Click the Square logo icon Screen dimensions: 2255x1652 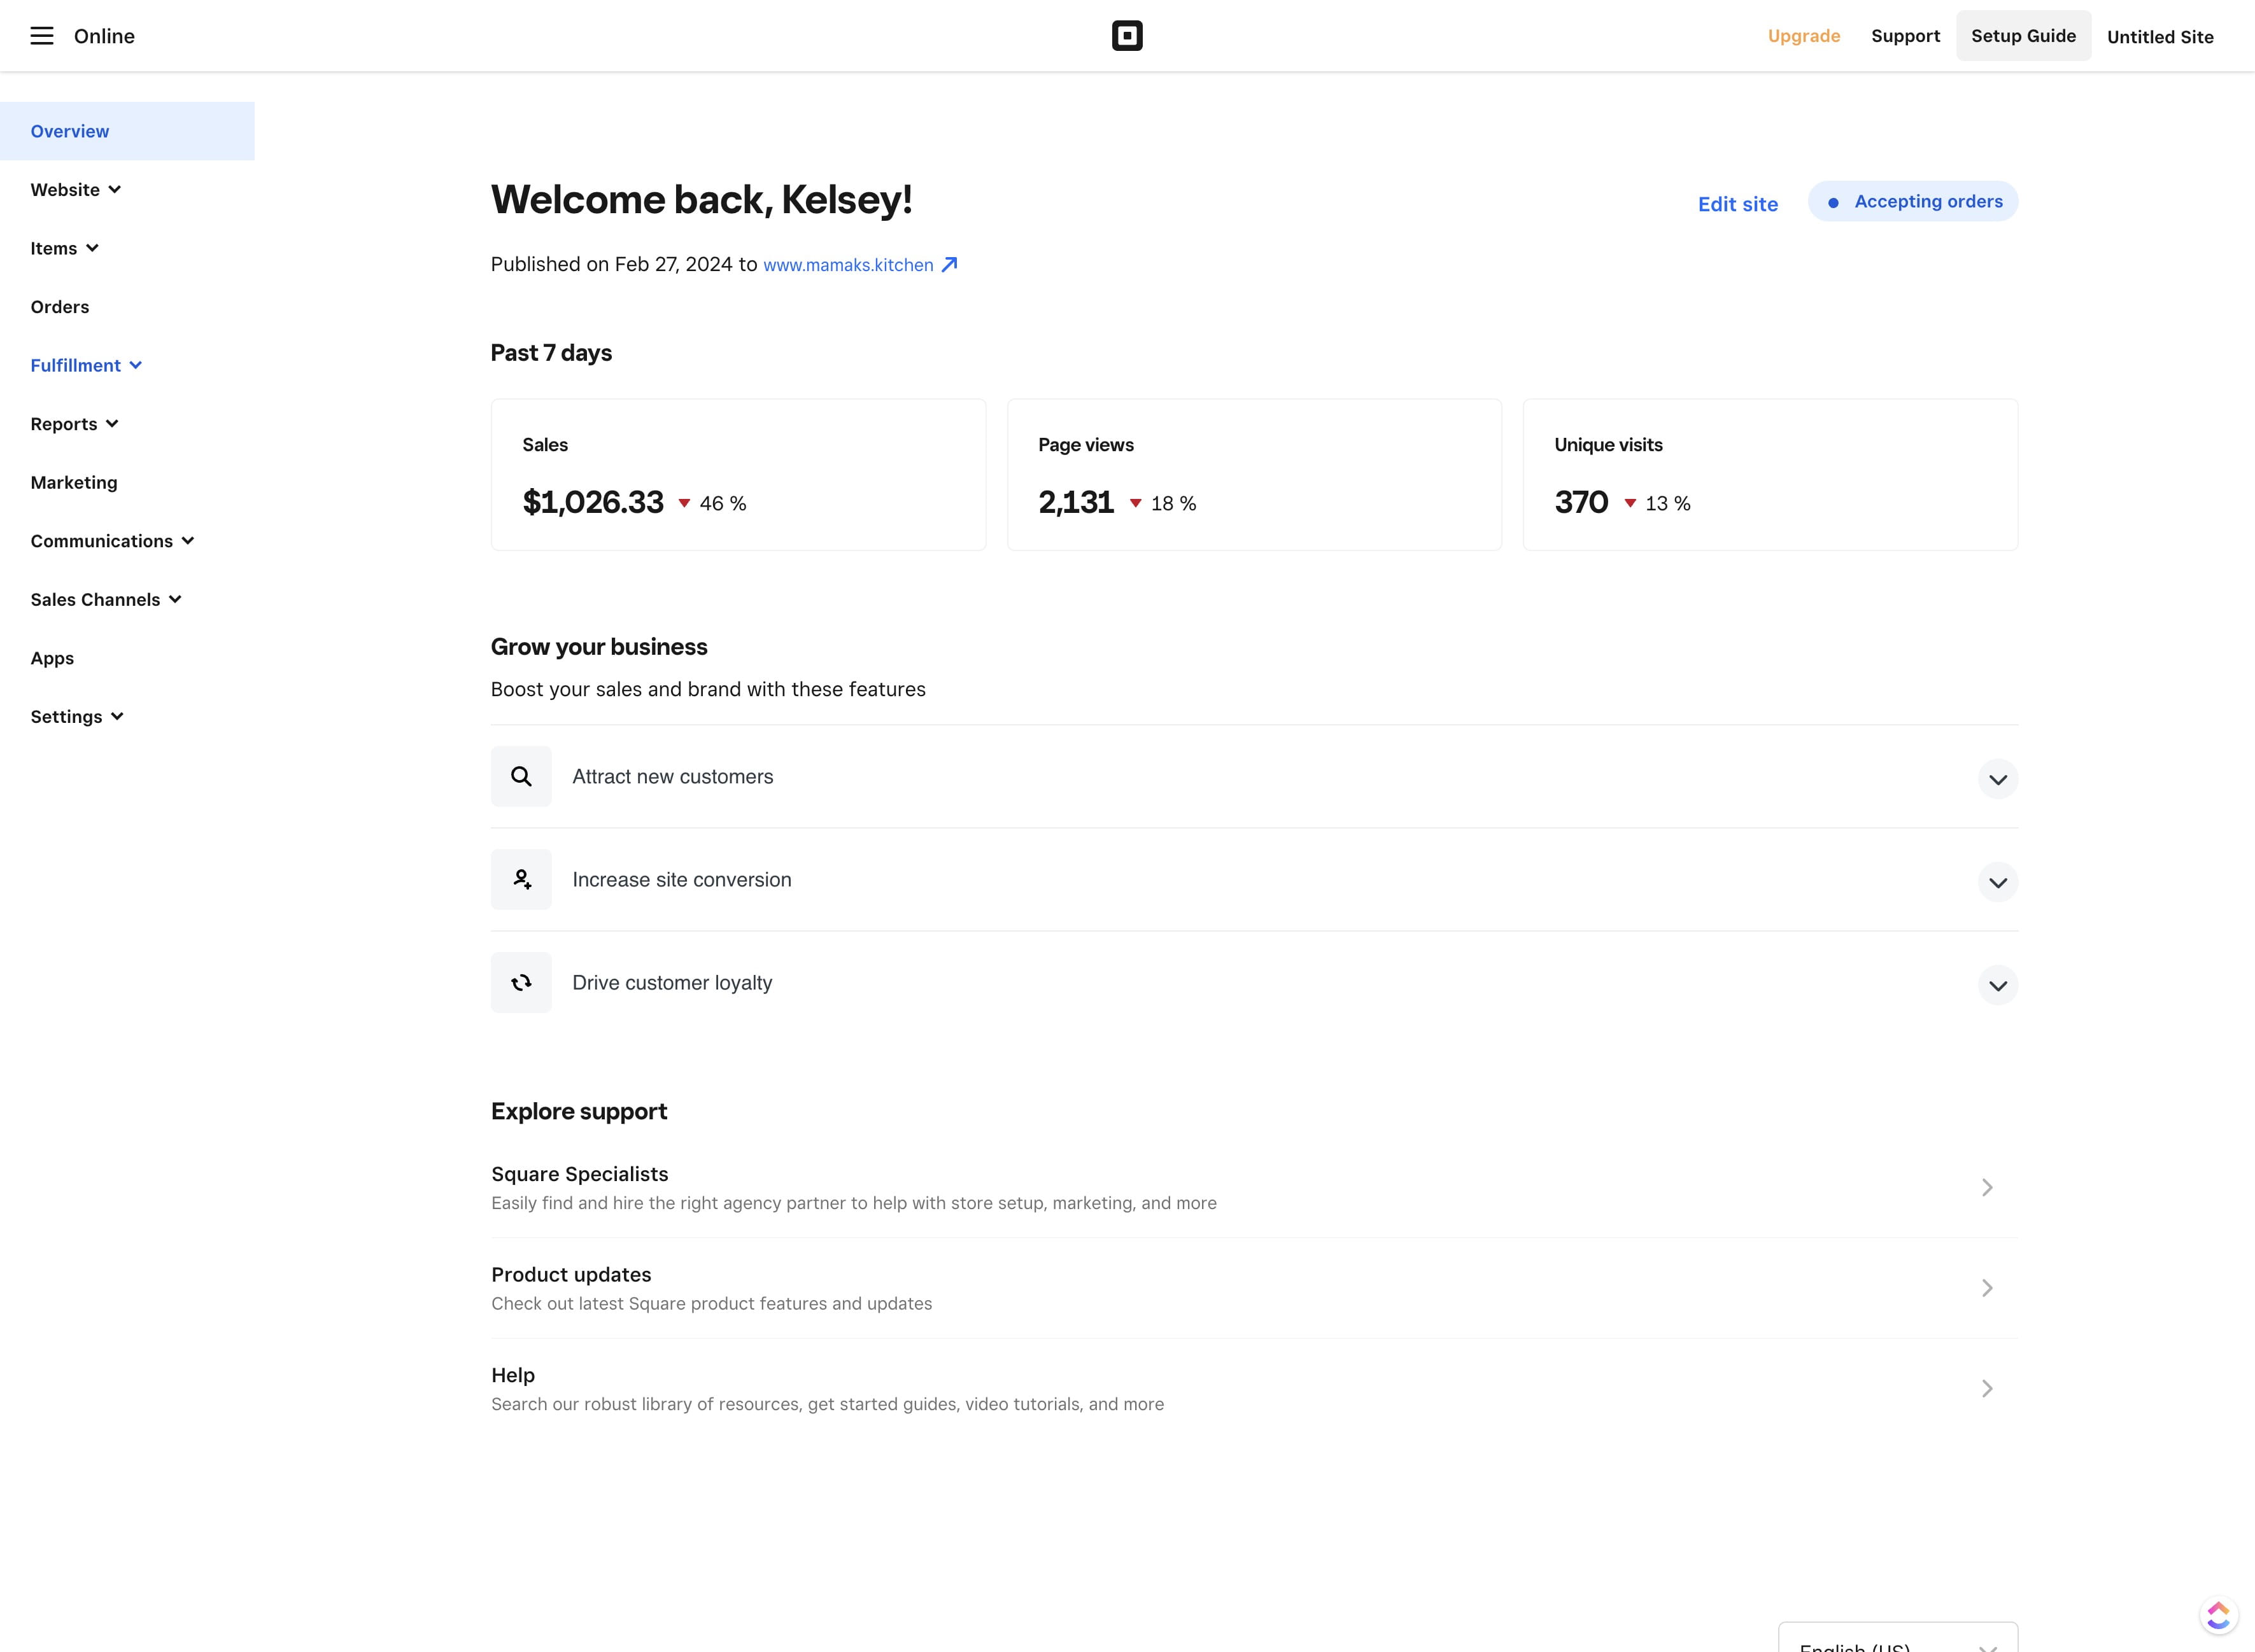[x=1126, y=36]
